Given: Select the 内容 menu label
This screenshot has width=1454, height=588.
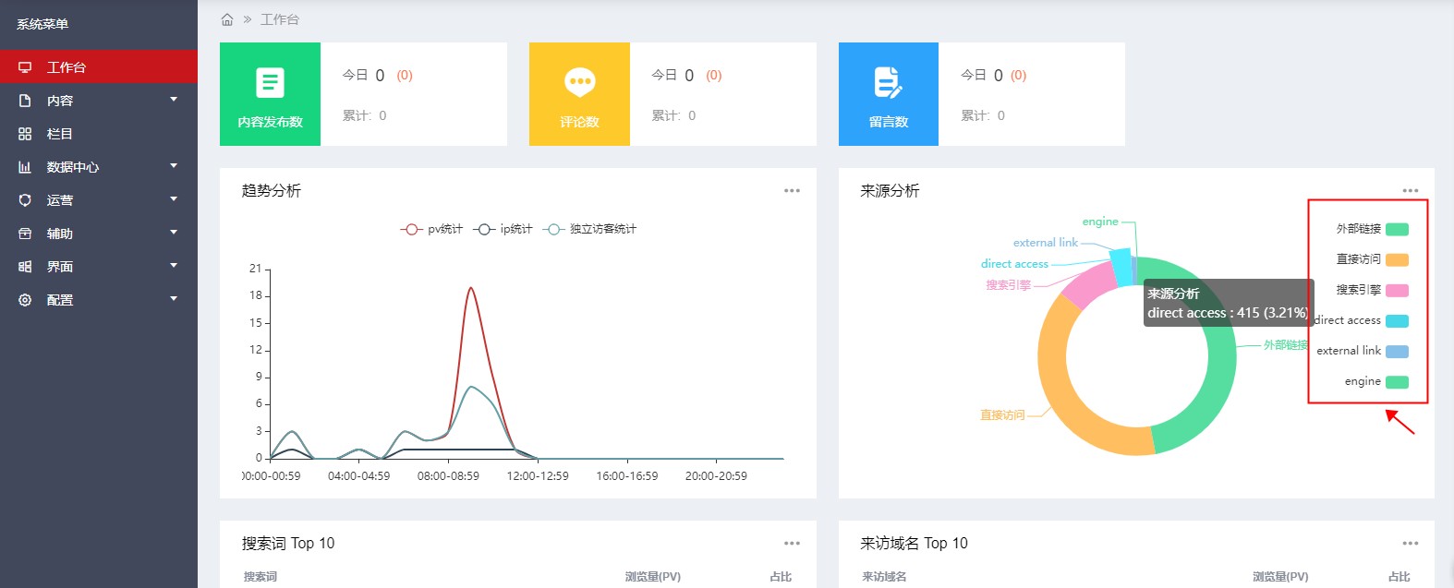Looking at the screenshot, I should (60, 101).
